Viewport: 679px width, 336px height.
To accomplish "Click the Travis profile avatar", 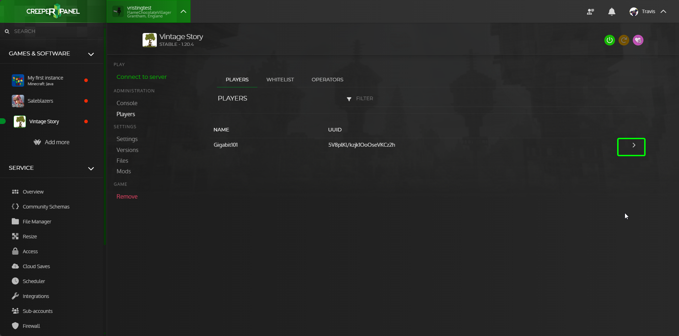I will [634, 12].
